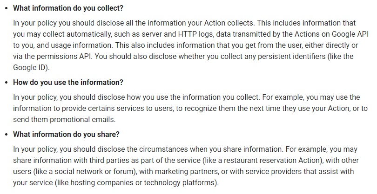Click the 'How do you use the information?' heading
This screenshot has width=377, height=194.
68,82
